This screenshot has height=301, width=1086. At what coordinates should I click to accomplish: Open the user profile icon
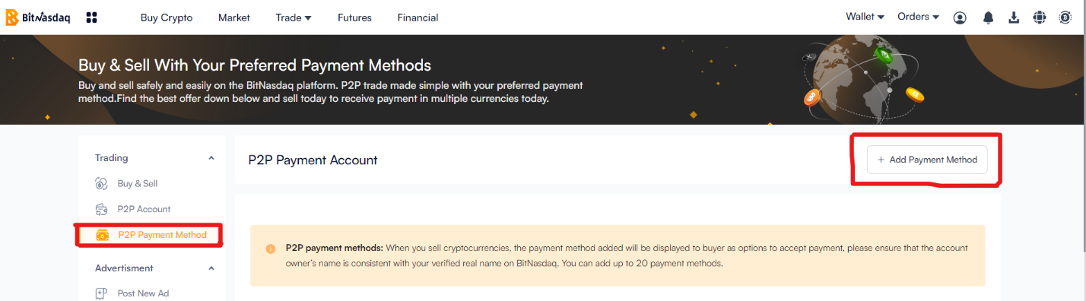click(960, 17)
